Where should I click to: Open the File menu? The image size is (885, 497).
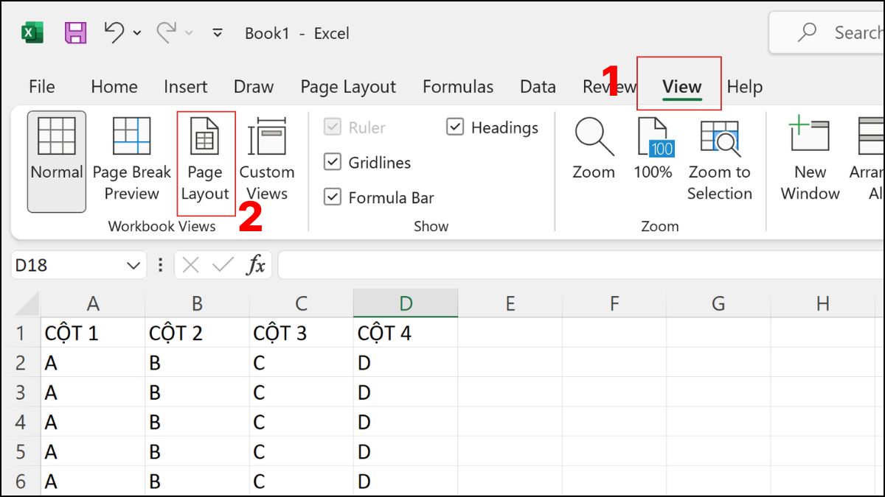[x=41, y=86]
